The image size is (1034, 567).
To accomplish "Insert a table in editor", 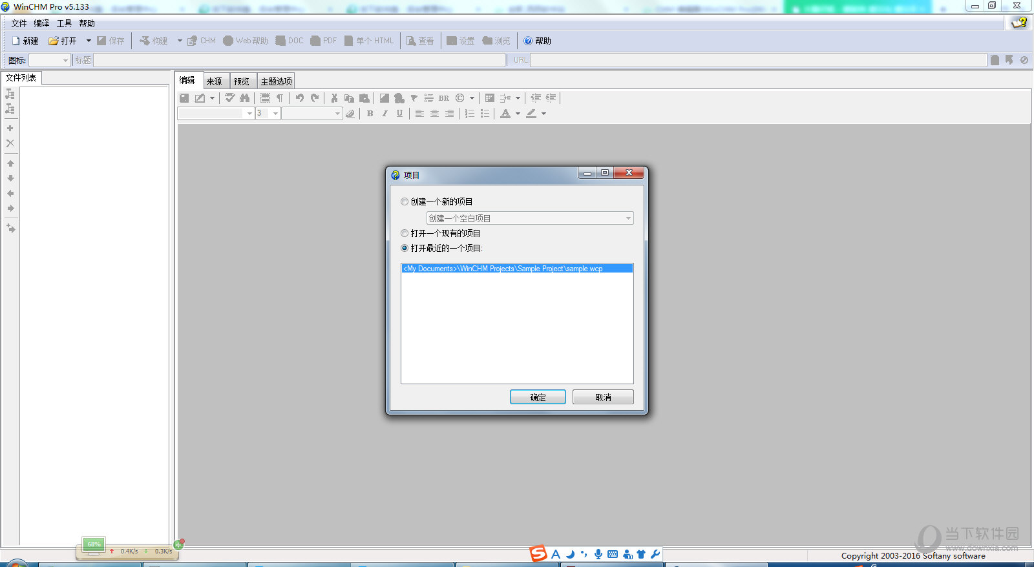I will pyautogui.click(x=490, y=98).
